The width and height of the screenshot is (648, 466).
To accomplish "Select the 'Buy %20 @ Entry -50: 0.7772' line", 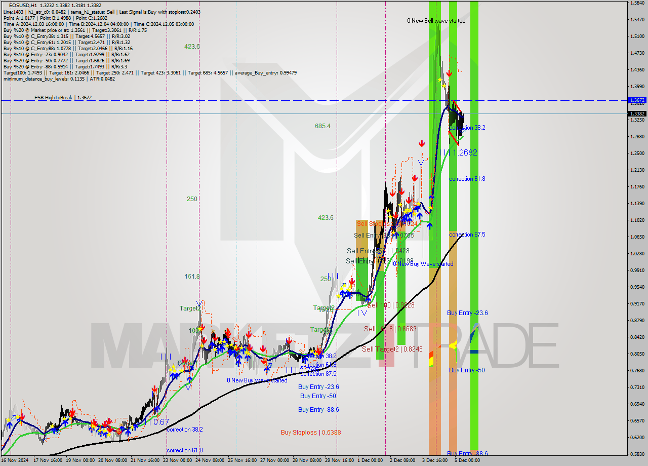I will tap(66, 60).
